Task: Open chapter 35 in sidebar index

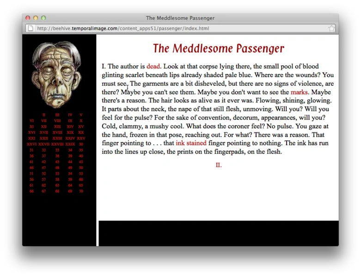Action: (x=81, y=150)
